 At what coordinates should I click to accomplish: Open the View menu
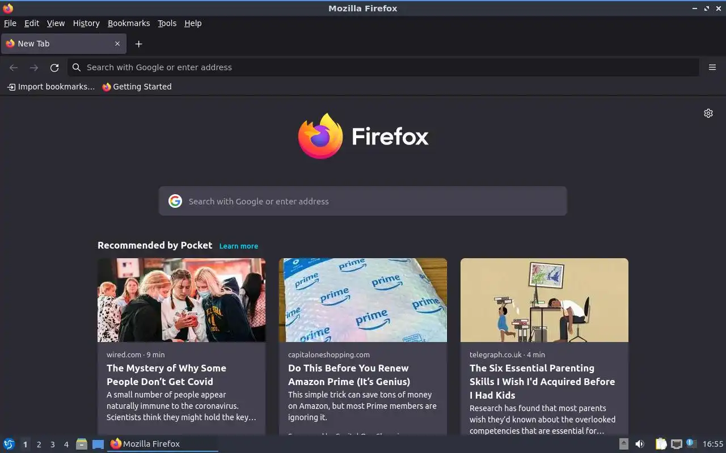coord(56,23)
